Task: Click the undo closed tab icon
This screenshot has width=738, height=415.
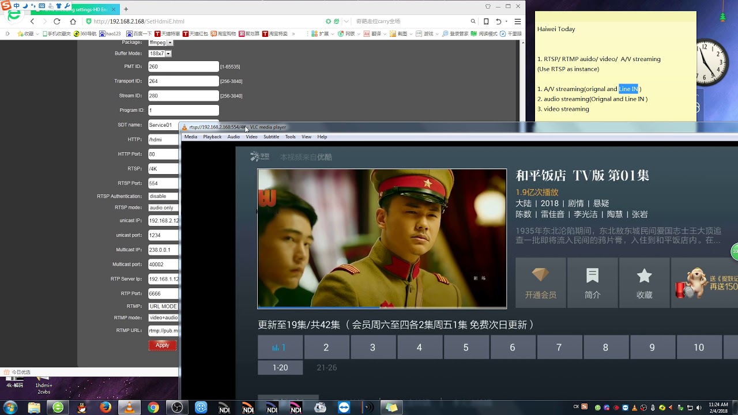Action: pos(499,21)
